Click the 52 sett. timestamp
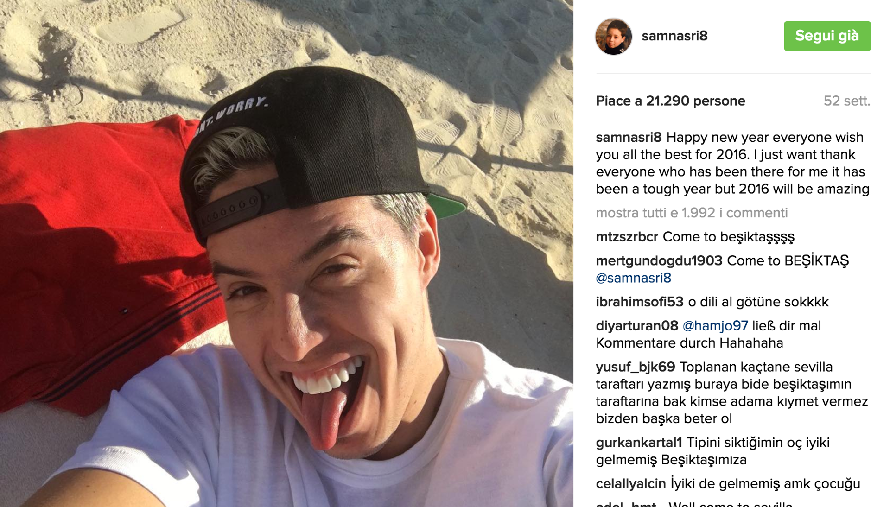 [x=846, y=101]
